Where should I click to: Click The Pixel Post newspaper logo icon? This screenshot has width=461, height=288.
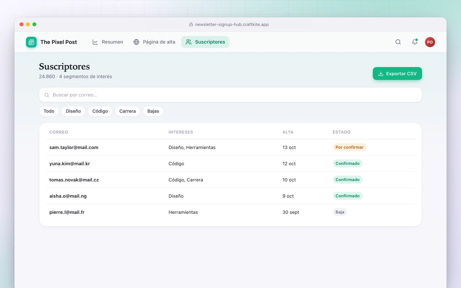(x=31, y=42)
